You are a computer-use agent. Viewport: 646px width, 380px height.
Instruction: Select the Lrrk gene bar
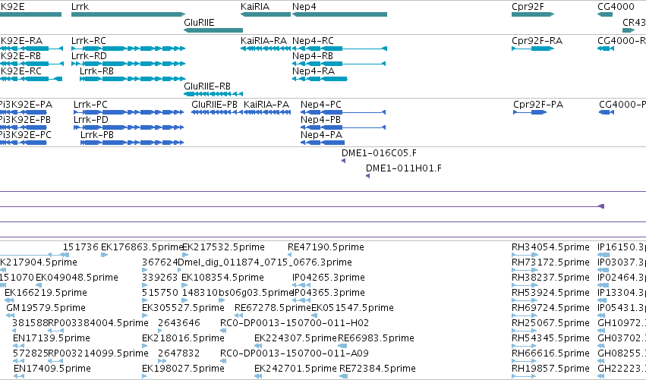point(128,14)
